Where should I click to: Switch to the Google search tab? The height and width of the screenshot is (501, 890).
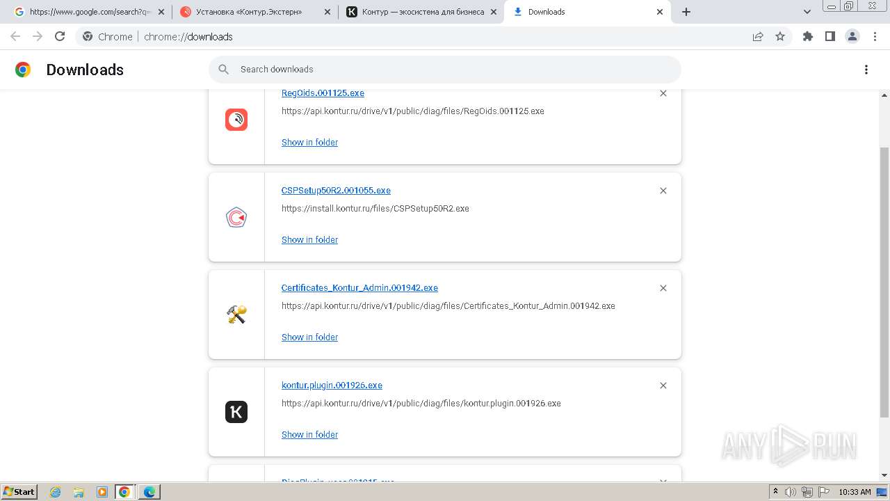click(x=90, y=12)
